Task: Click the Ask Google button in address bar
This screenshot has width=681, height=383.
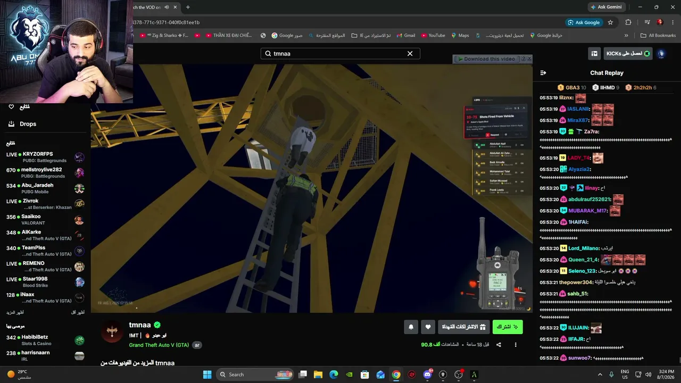Action: coord(584,22)
